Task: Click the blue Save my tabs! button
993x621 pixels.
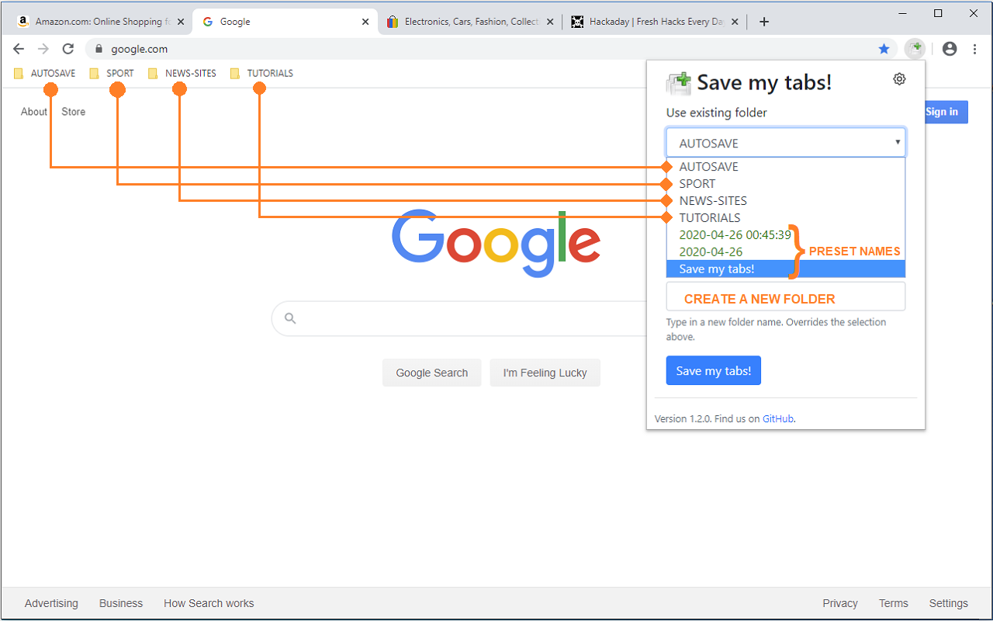Action: point(714,371)
